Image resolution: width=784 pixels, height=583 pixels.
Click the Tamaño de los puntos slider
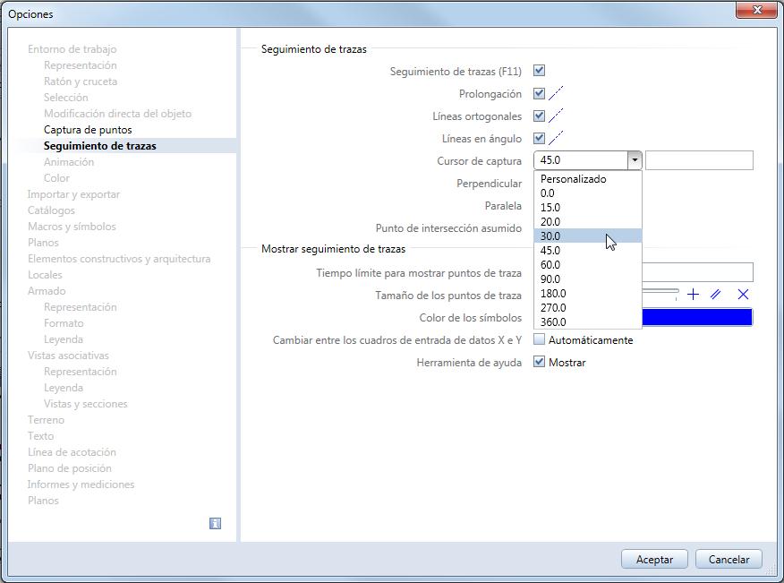[660, 291]
